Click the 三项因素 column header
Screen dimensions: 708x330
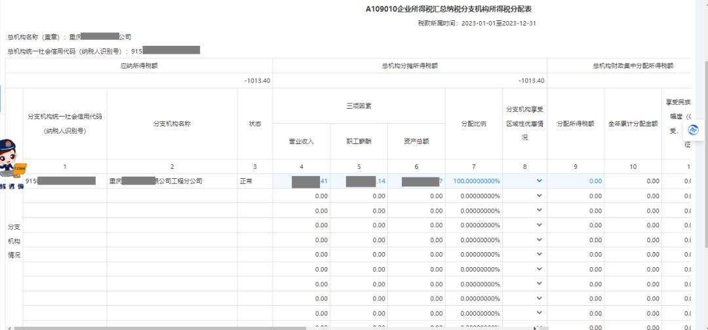[359, 106]
